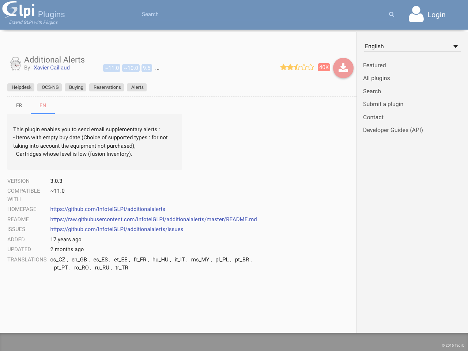This screenshot has height=351, width=468.
Task: Rate plugin with the fifth star
Action: tap(311, 67)
